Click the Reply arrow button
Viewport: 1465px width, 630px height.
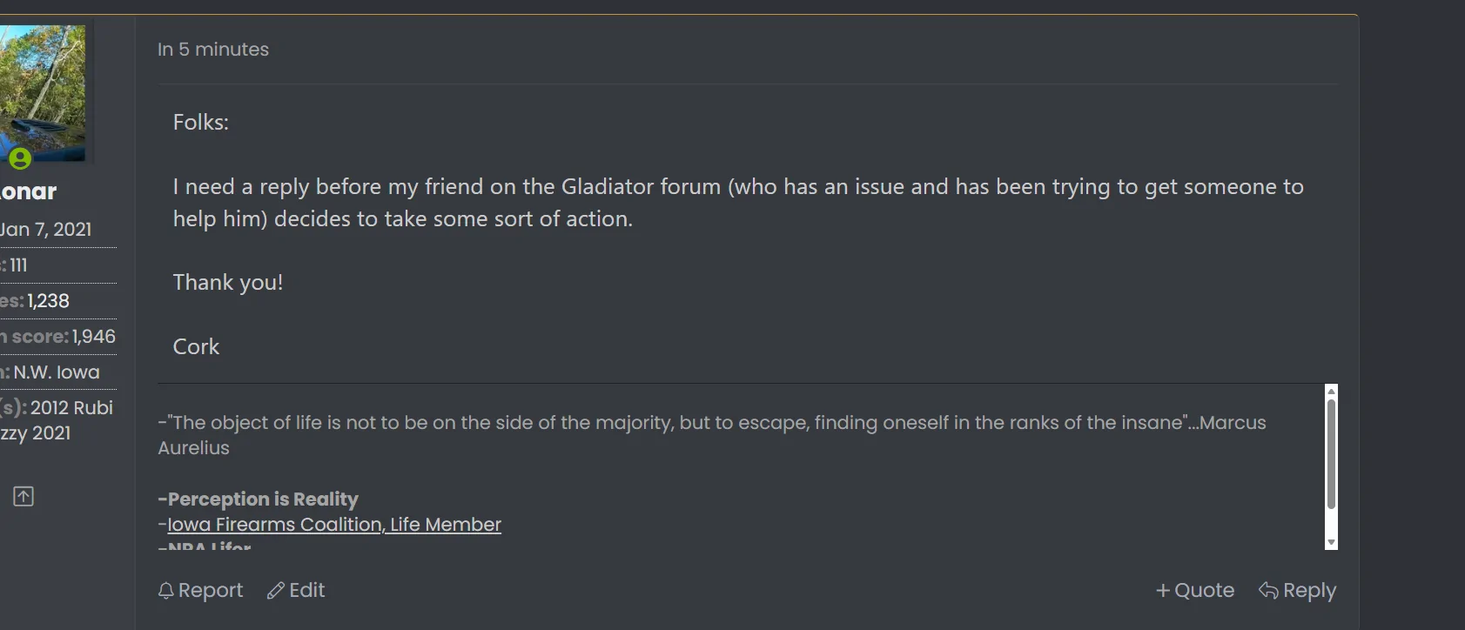(x=1297, y=590)
